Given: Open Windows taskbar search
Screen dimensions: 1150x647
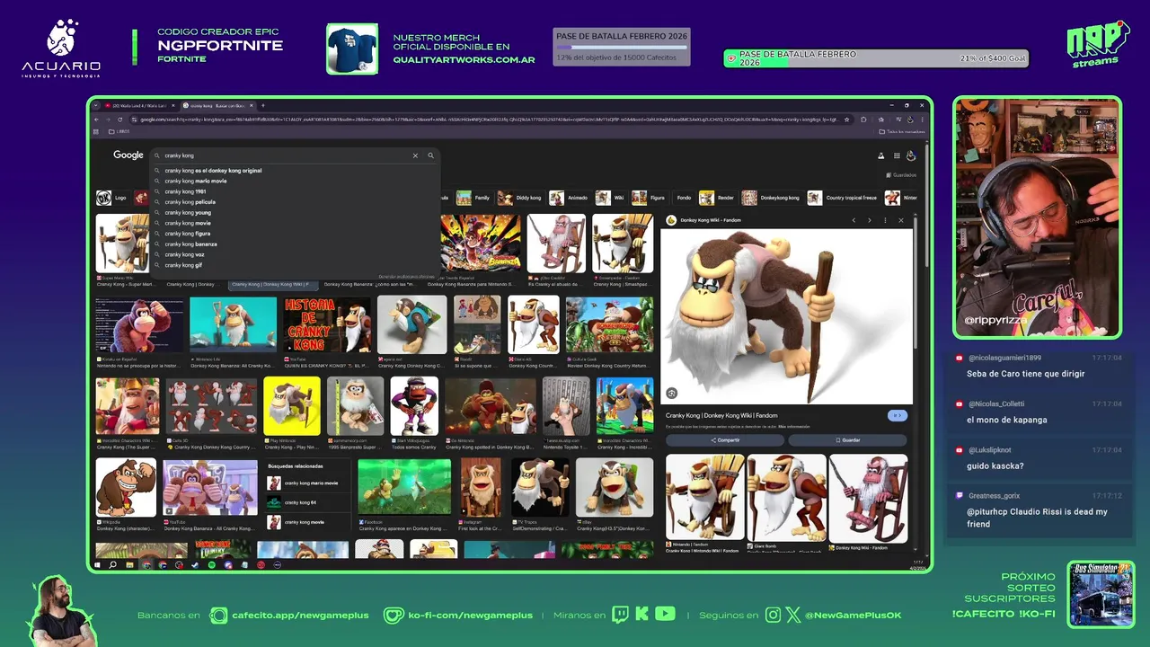Looking at the screenshot, I should 112,565.
